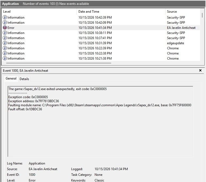
Task: Click the Event ID value 1000
Action: [32, 175]
